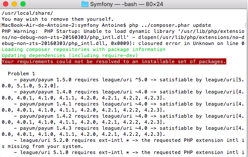Click the window title 'Symfony — -bash — 80×24'
Screen dimensions: 248x157
tap(127, 4)
